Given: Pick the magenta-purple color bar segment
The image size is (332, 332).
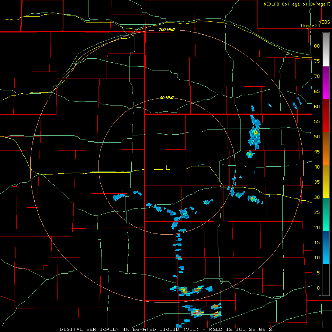Looking at the screenshot, I should (326, 83).
